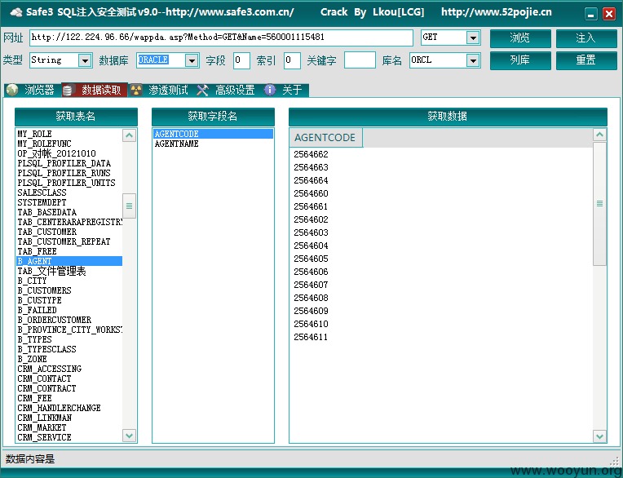The width and height of the screenshot is (623, 478).
Task: Select the TAB_CUSTOMER_REPEAT table
Action: [69, 241]
